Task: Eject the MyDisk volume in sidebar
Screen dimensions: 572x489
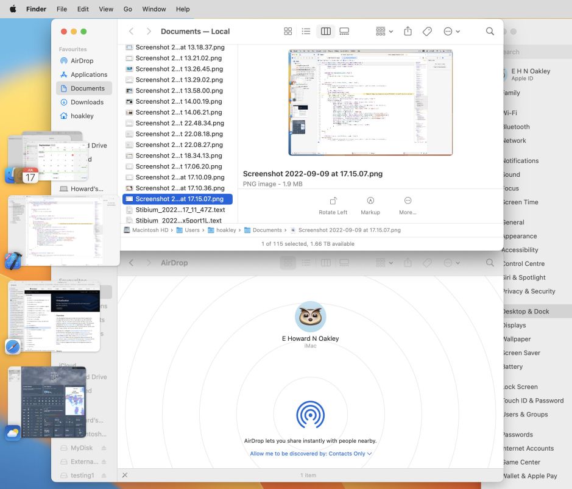Action: [104, 448]
